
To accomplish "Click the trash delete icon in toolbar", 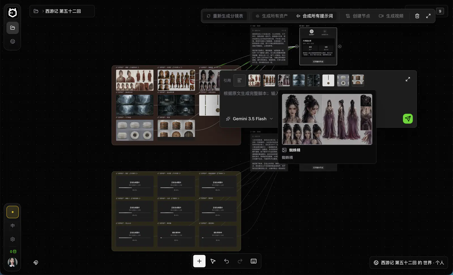I will tap(417, 16).
